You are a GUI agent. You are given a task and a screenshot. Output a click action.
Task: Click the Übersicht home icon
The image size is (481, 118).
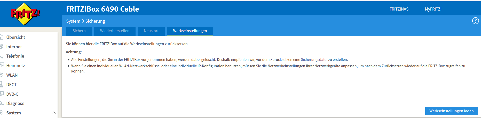[1, 37]
